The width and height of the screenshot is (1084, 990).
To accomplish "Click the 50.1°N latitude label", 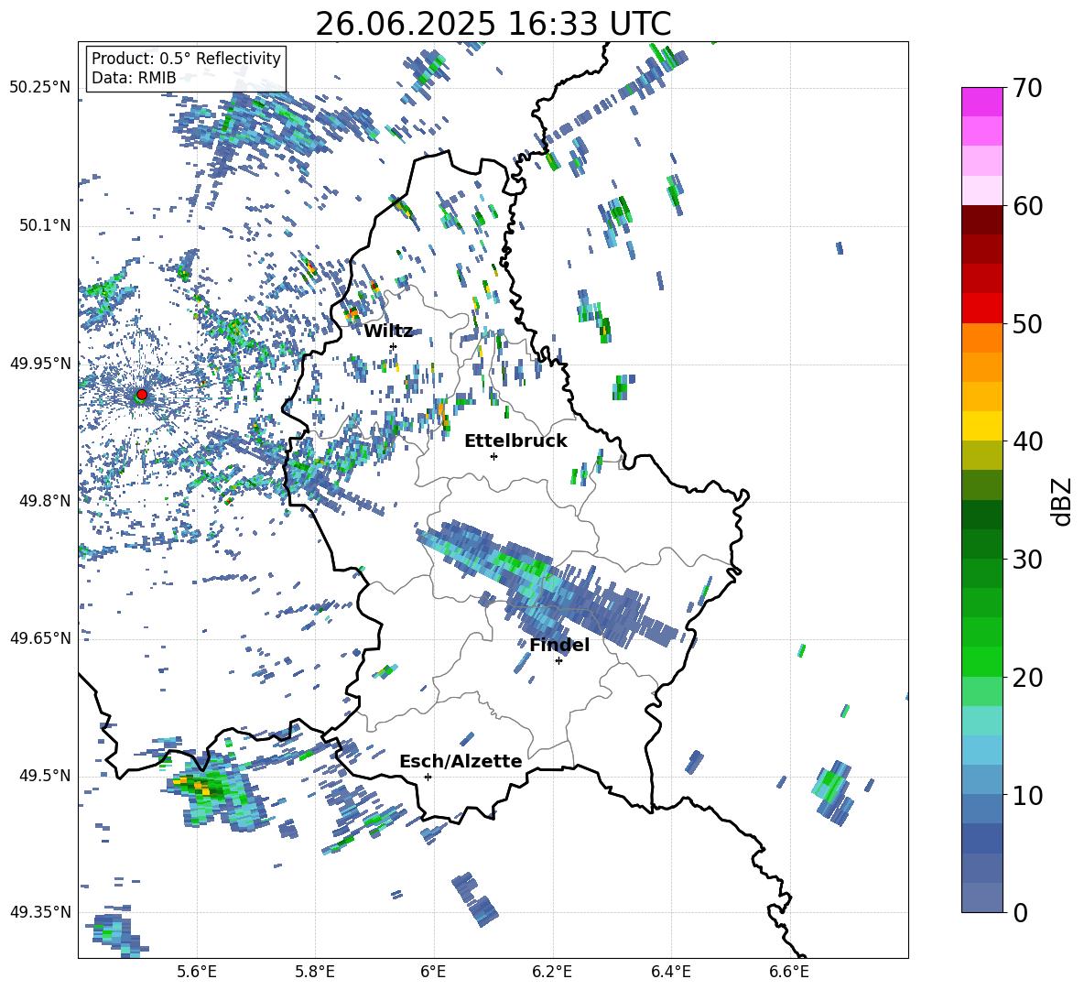I will coord(45,226).
